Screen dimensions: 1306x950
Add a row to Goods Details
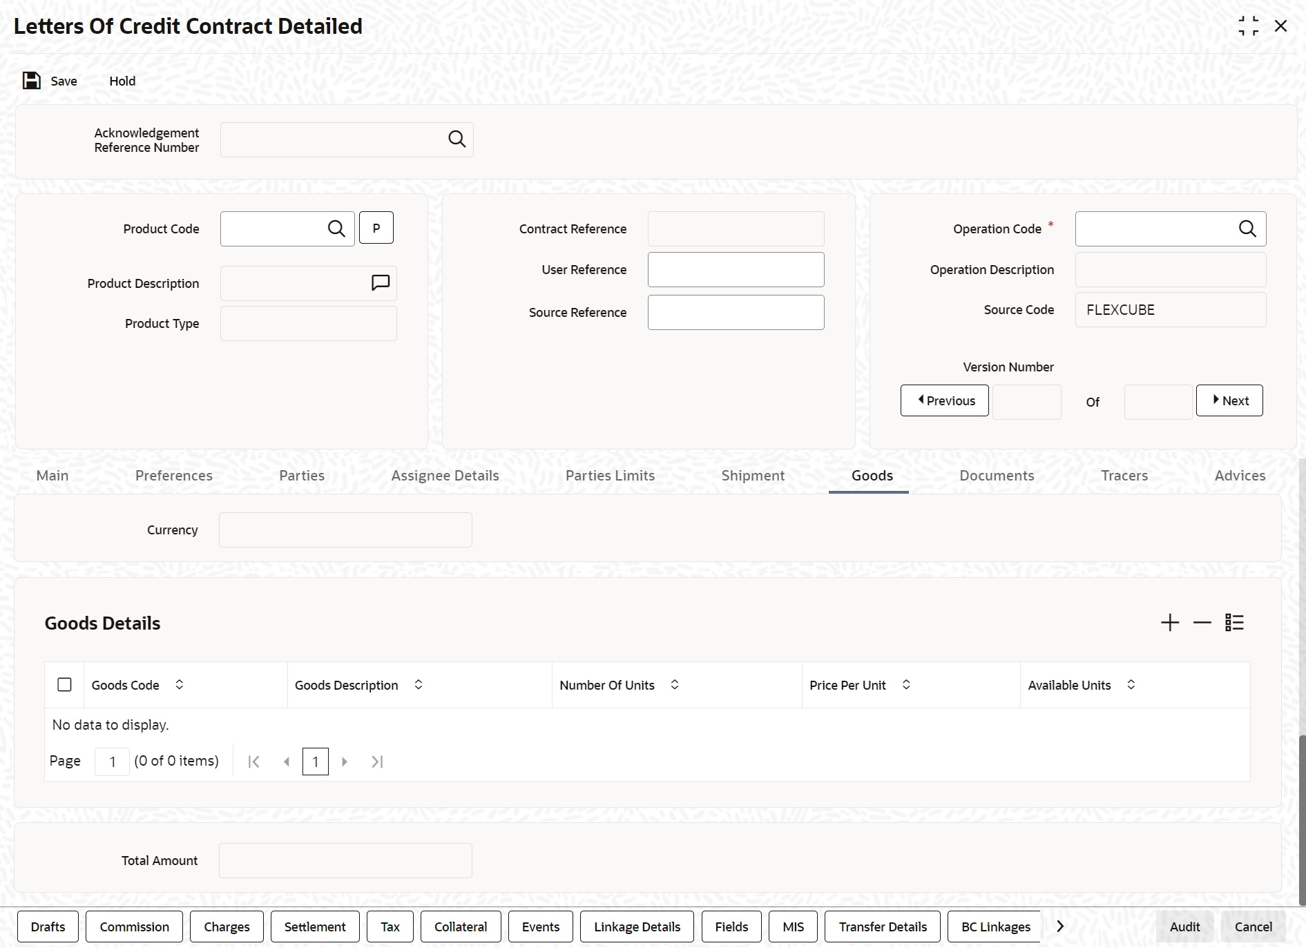tap(1170, 623)
